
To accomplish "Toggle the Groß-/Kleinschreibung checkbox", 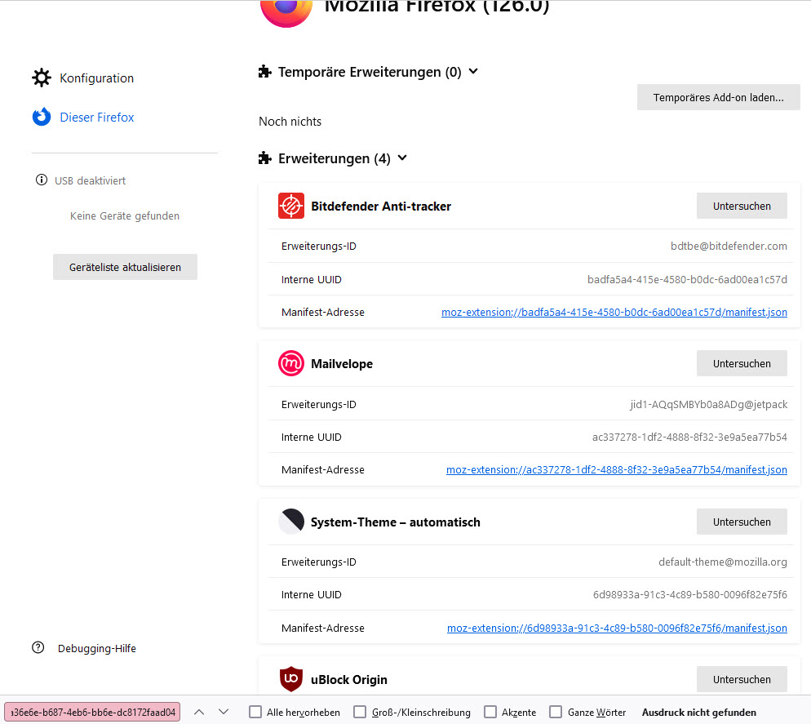I will pos(360,712).
